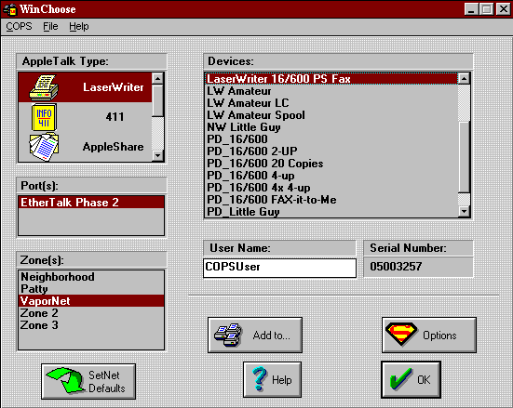Click down arrow of AppleTalk Type scrollbar

tap(157, 155)
